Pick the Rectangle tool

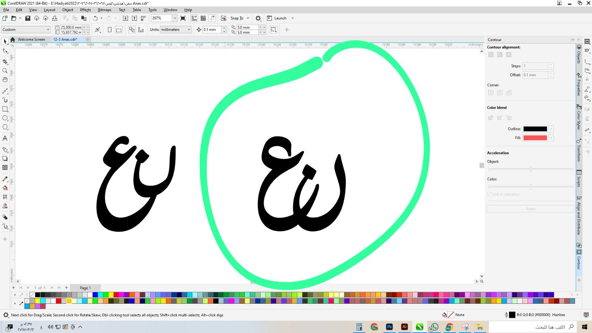click(x=5, y=109)
